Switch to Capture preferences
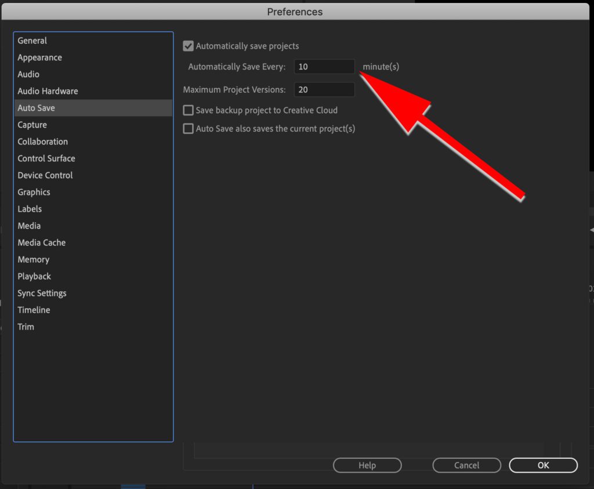Screen dimensions: 594x489 point(93,125)
